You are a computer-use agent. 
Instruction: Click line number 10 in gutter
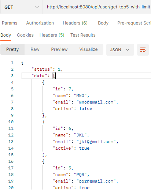coord(11,122)
